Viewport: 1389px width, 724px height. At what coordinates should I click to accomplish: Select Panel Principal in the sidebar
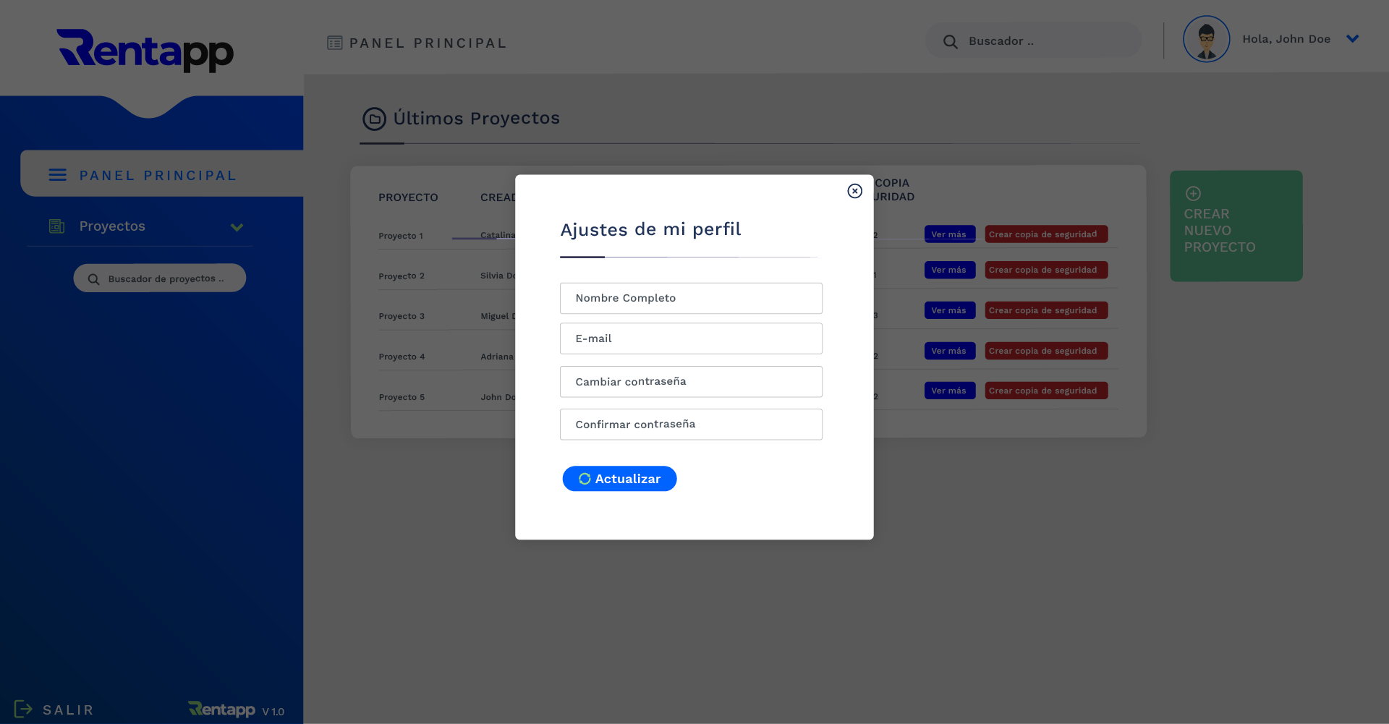tap(158, 176)
